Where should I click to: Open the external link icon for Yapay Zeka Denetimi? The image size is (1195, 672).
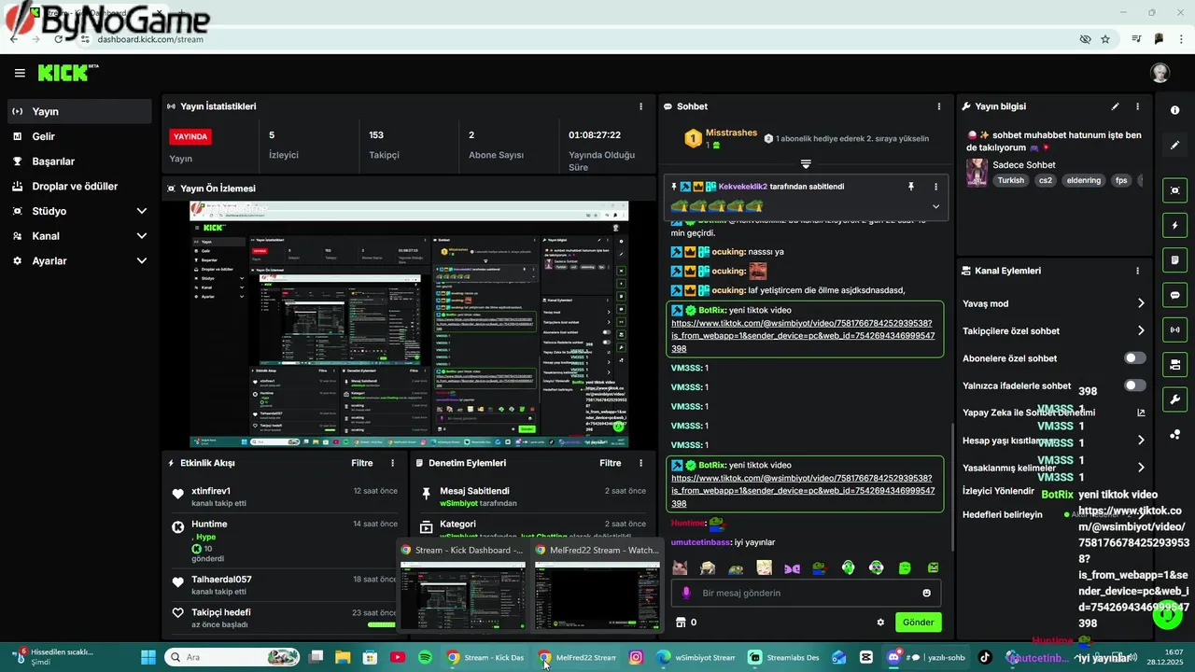pos(1141,413)
